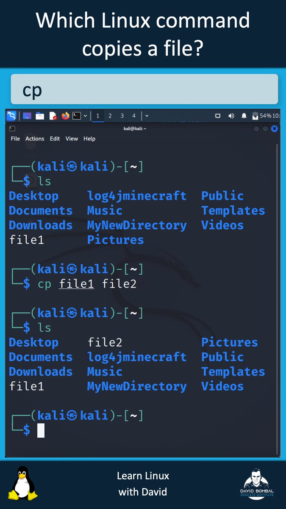The image size is (286, 509).
Task: Click the block cursor at the last prompt
Action: [x=41, y=430]
